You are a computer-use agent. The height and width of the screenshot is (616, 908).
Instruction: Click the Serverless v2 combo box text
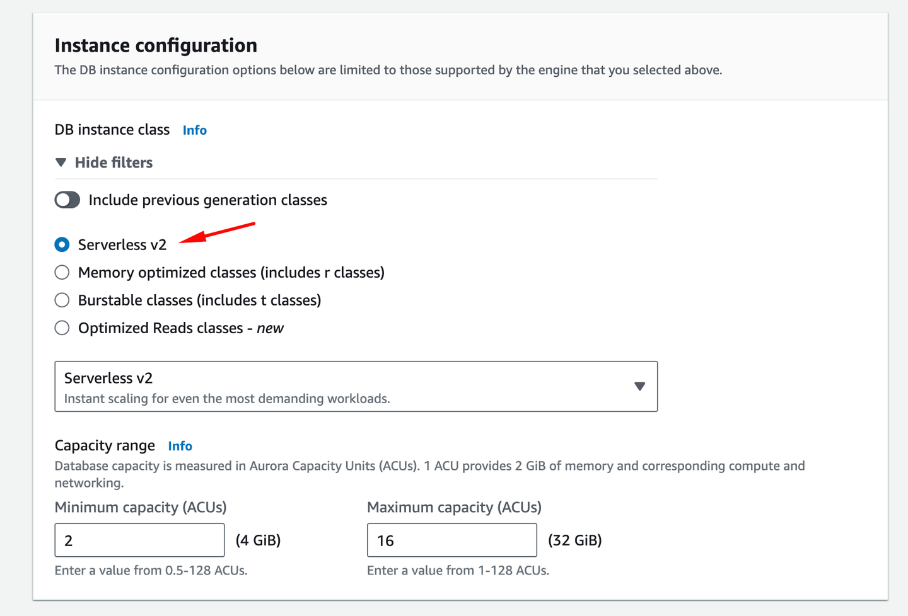tap(108, 378)
